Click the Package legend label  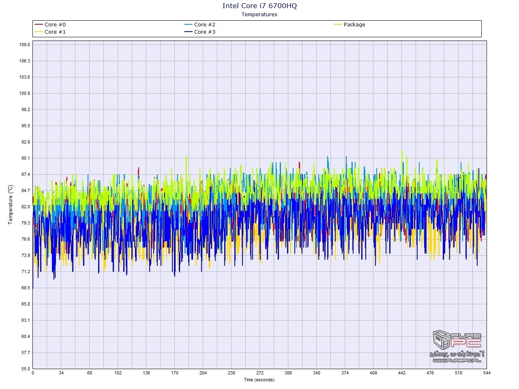(x=354, y=25)
